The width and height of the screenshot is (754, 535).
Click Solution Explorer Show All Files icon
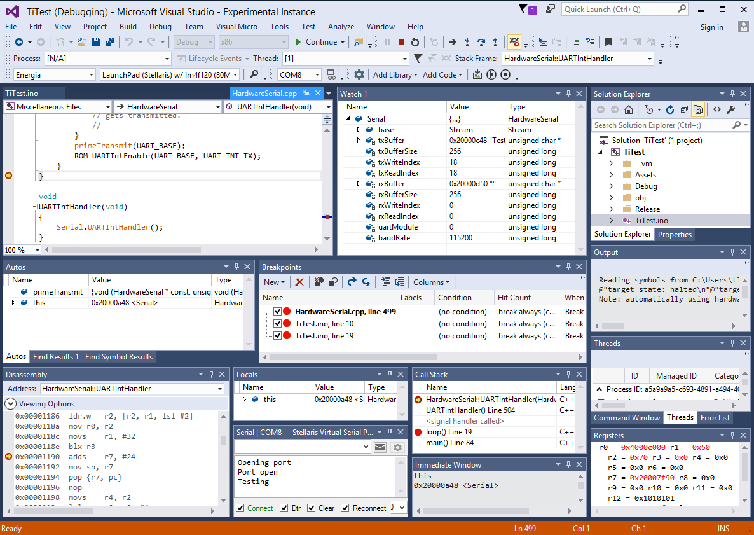[698, 109]
